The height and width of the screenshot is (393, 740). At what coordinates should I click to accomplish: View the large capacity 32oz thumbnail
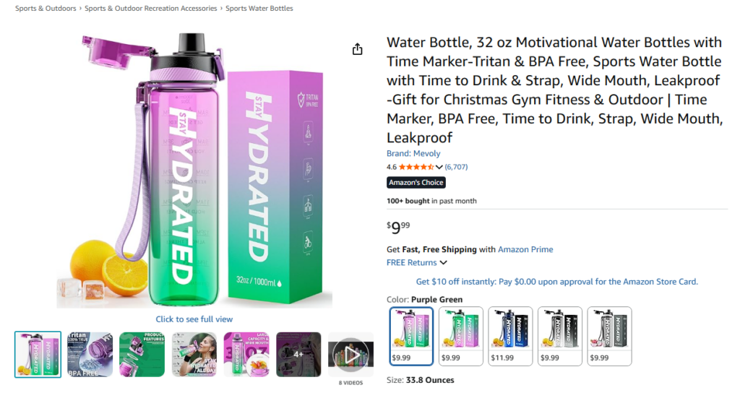(246, 354)
